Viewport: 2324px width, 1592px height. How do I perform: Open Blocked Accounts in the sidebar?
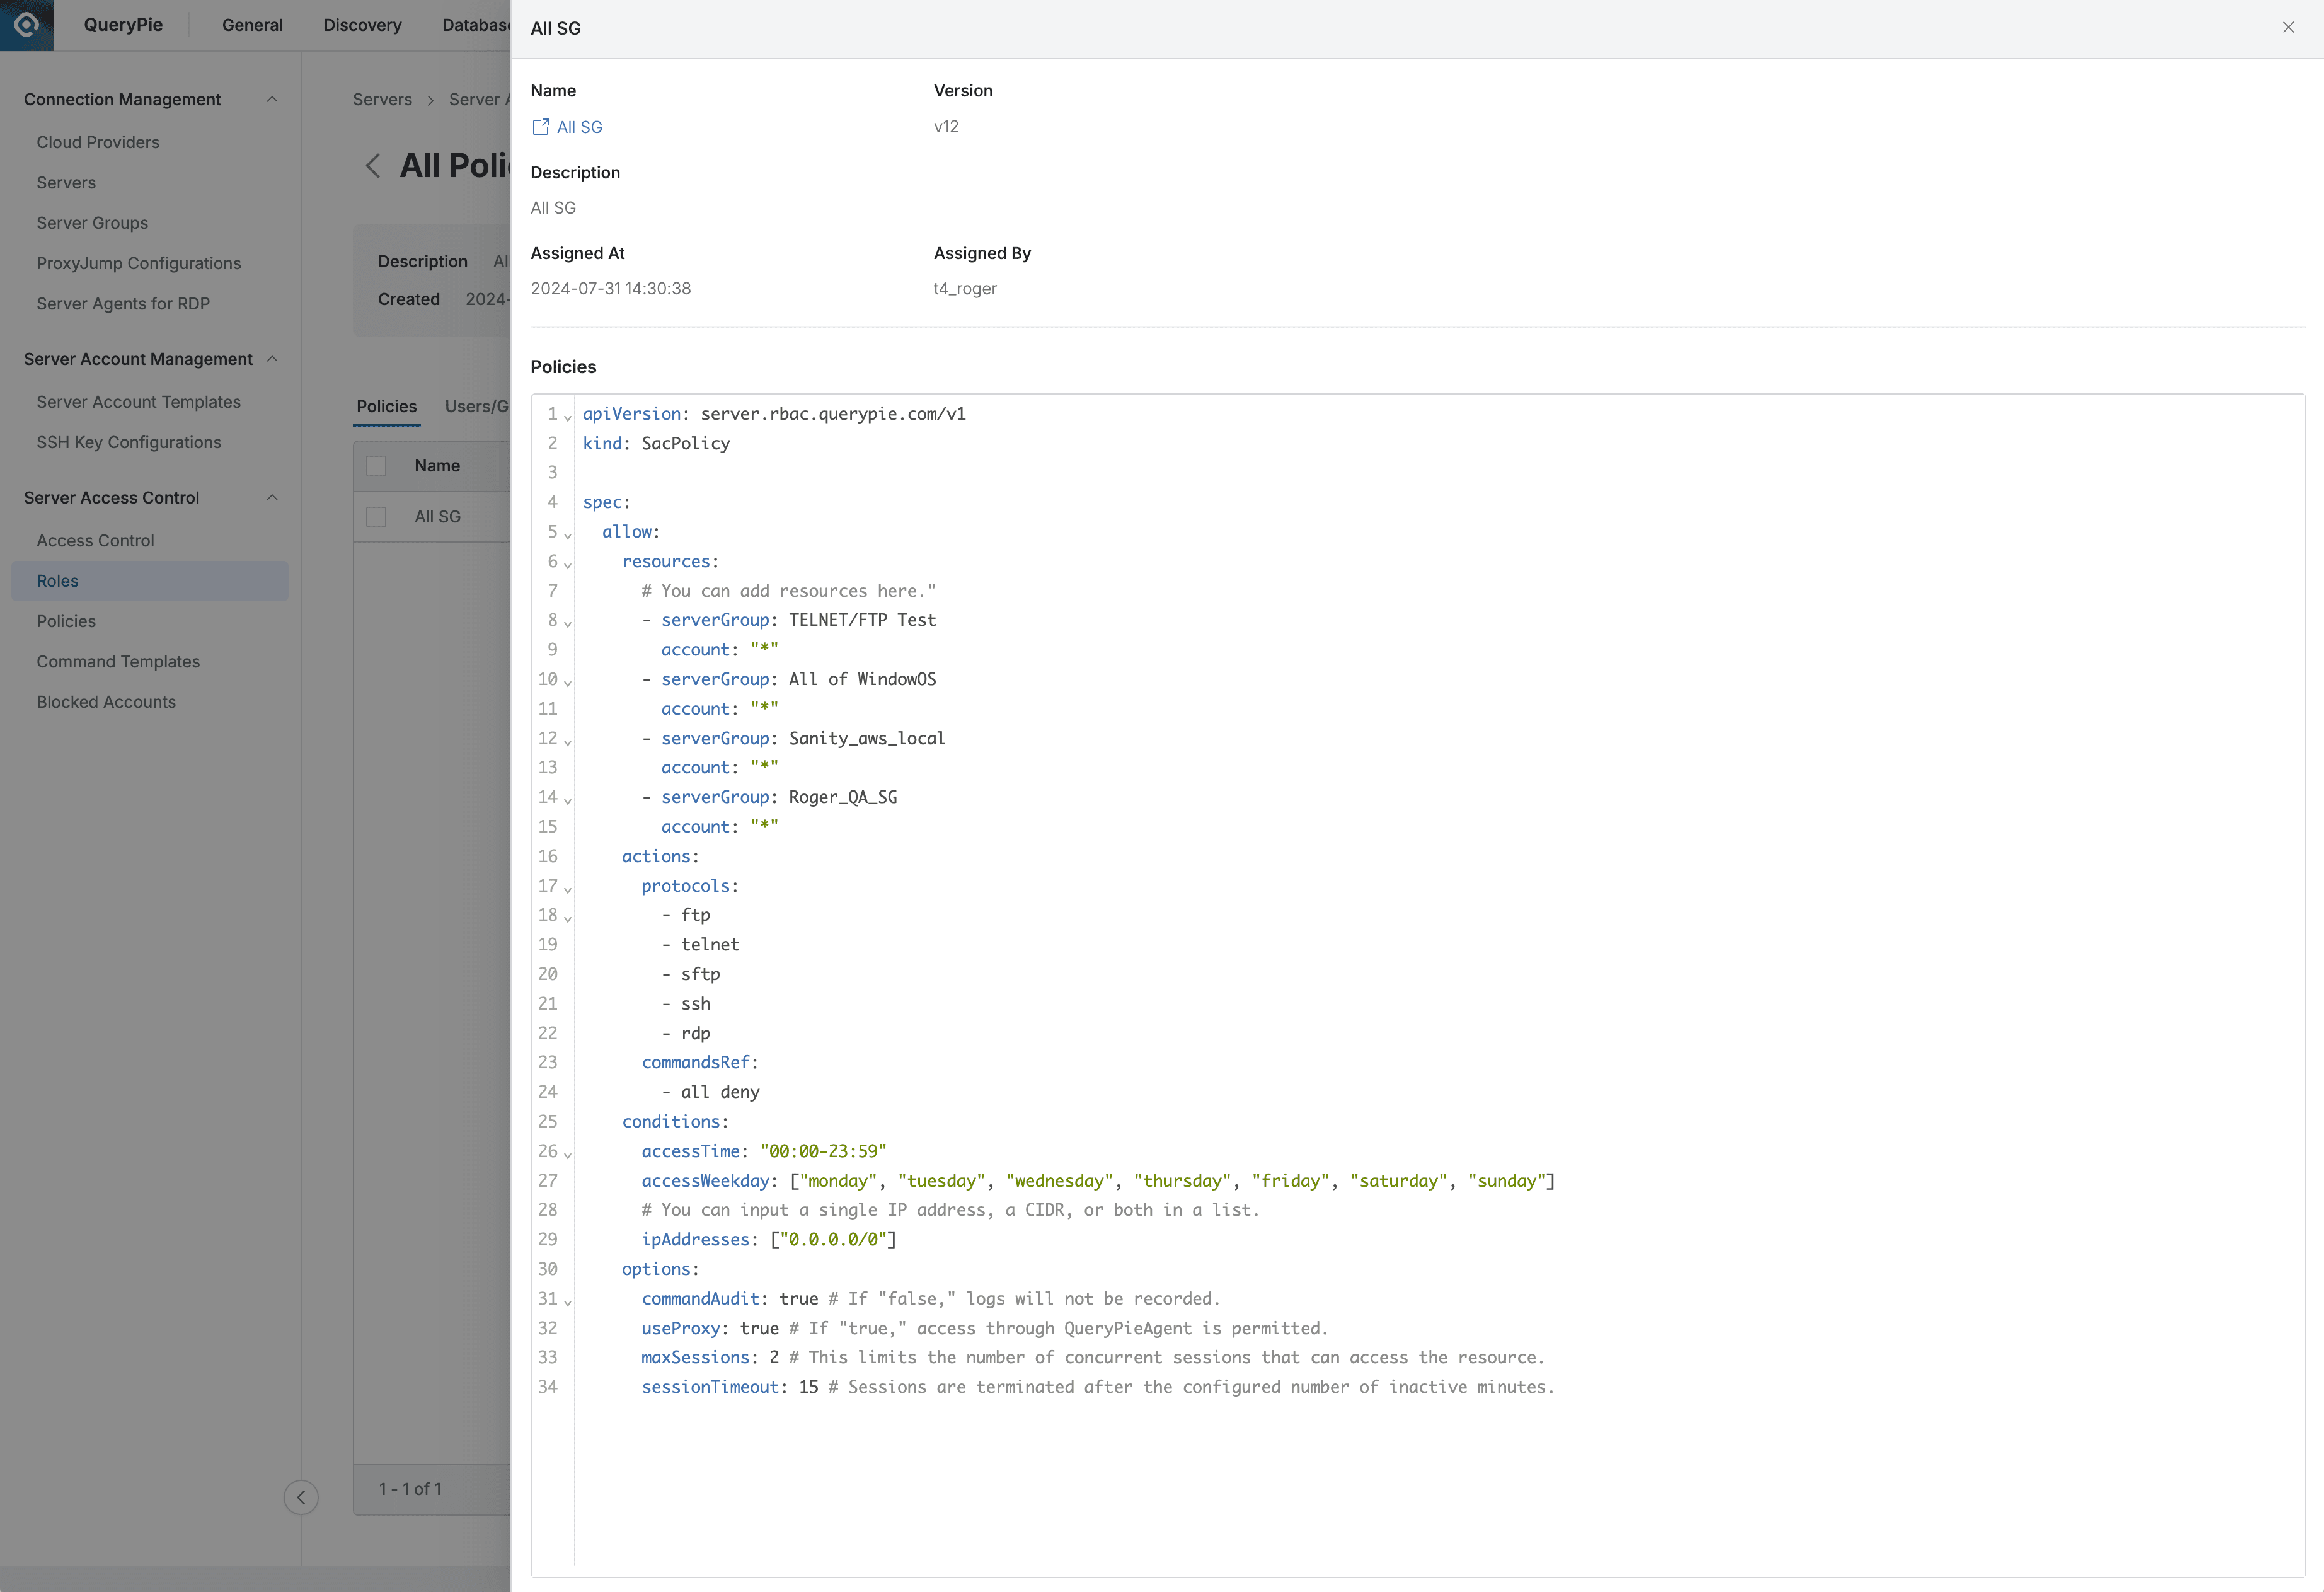[106, 702]
